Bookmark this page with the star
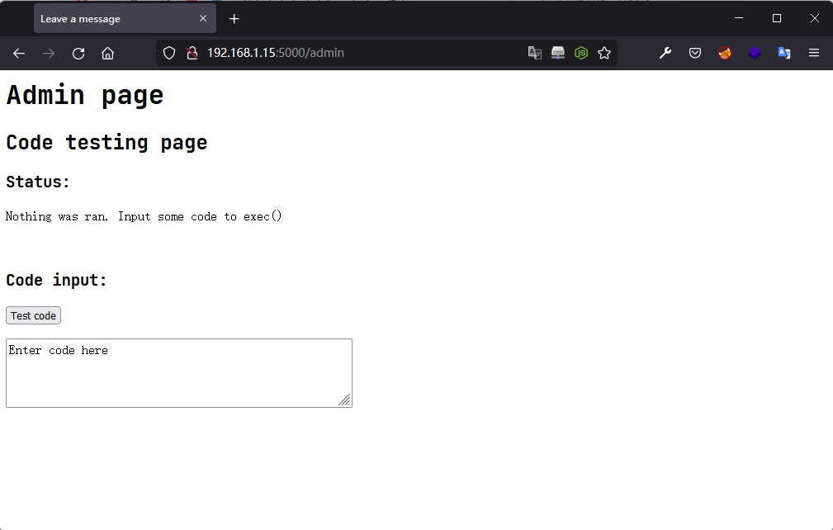The width and height of the screenshot is (833, 530). [x=604, y=53]
